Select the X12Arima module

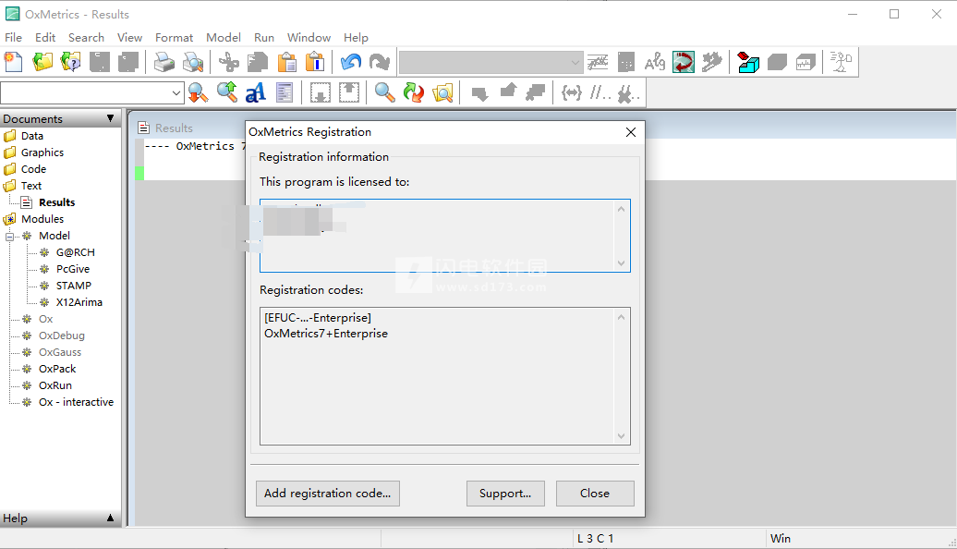click(79, 302)
